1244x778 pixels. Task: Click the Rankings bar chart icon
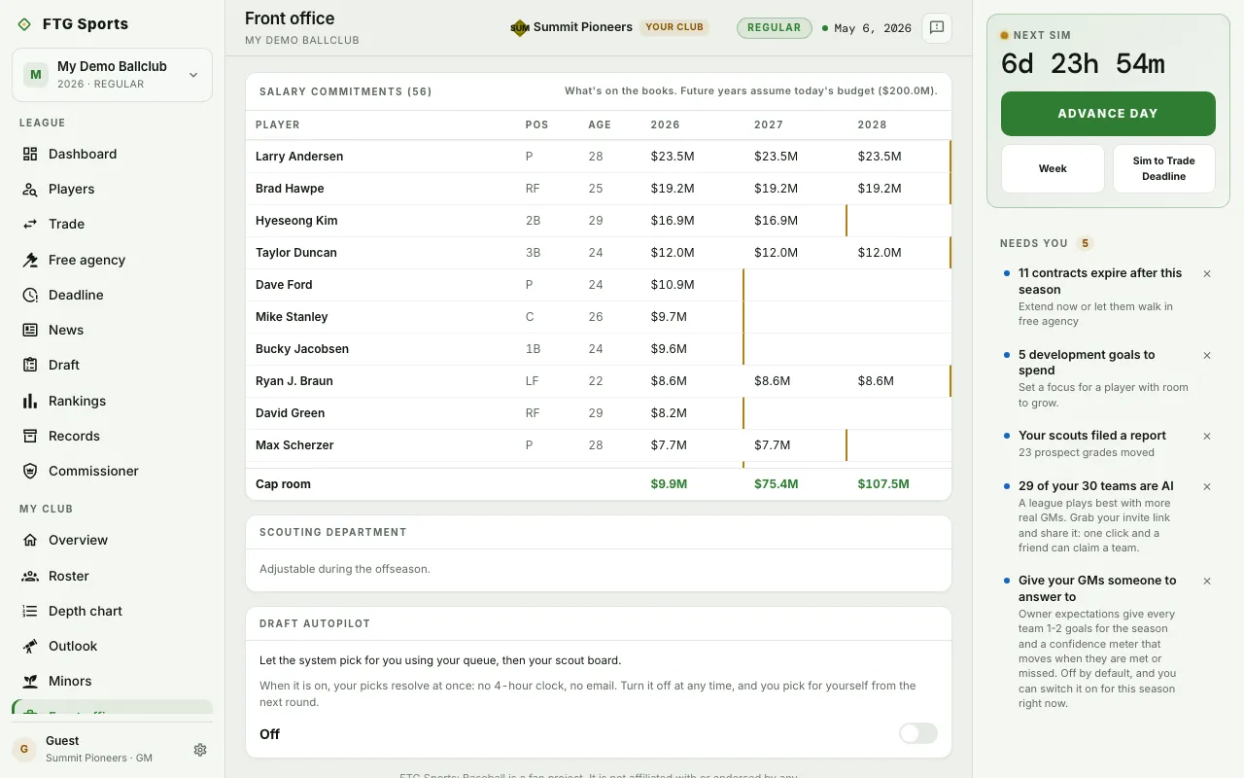point(30,401)
